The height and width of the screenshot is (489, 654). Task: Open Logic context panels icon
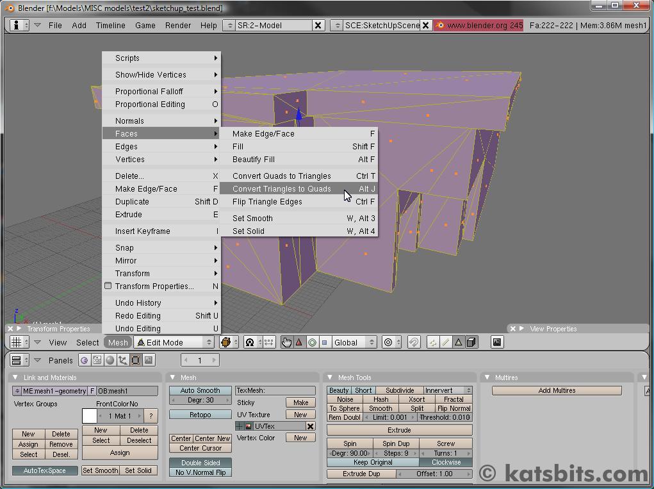[85, 360]
